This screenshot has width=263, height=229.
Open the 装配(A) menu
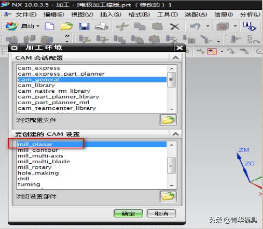click(x=196, y=15)
